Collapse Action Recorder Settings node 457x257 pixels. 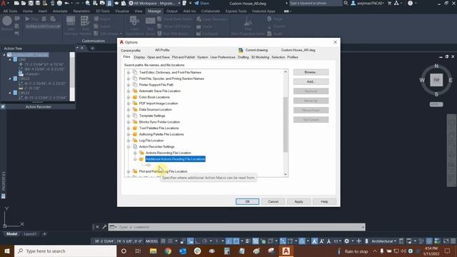point(129,147)
